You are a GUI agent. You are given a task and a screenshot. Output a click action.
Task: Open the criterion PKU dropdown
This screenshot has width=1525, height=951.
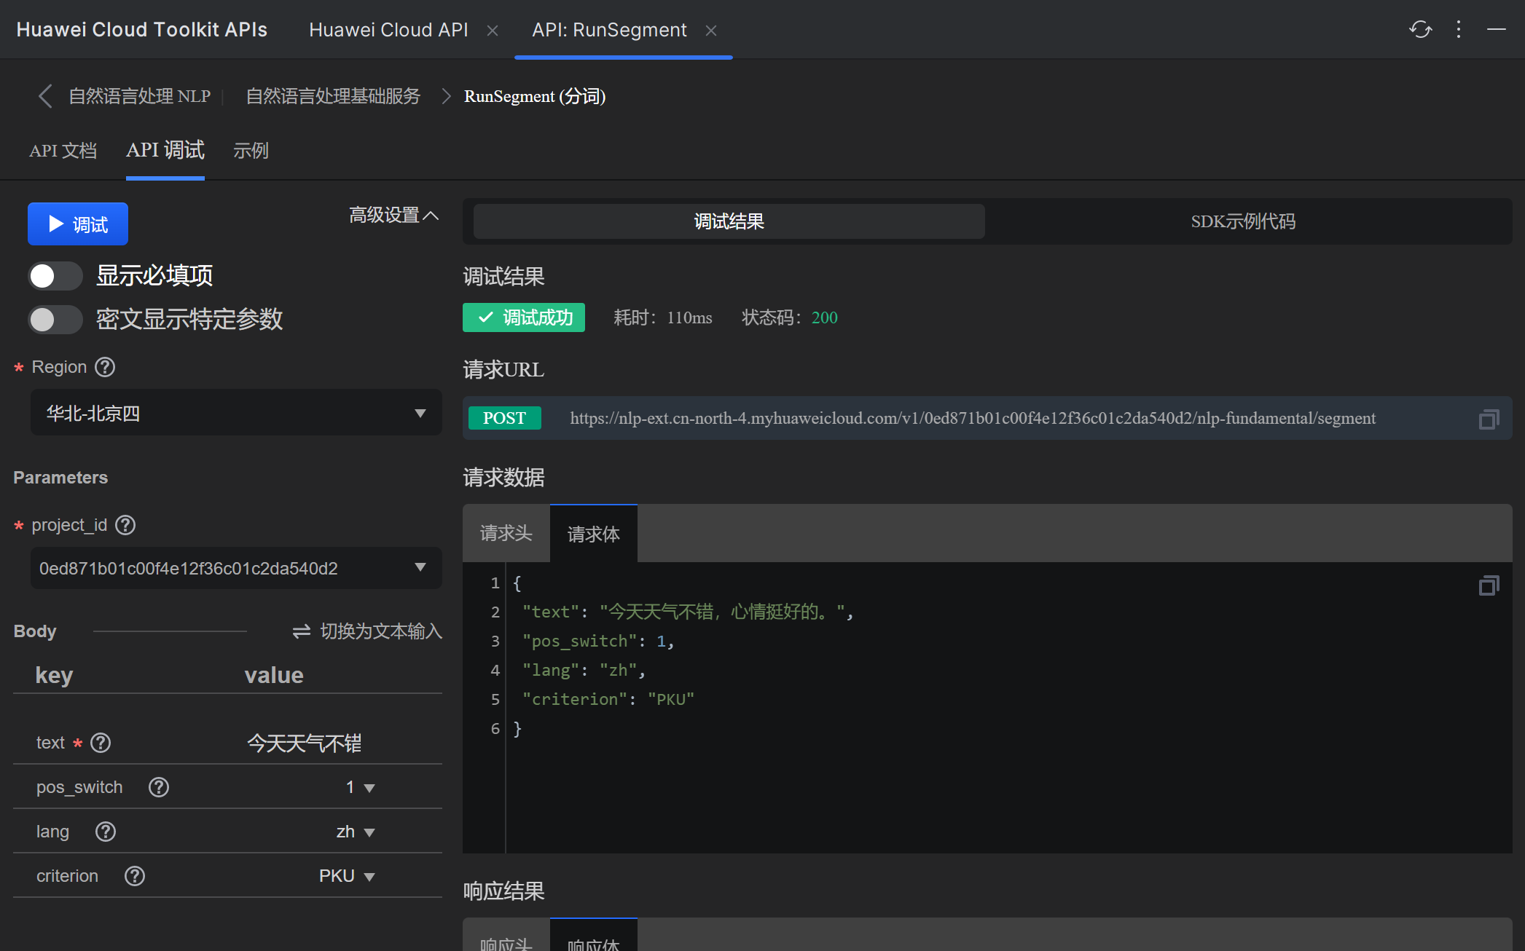pyautogui.click(x=347, y=876)
